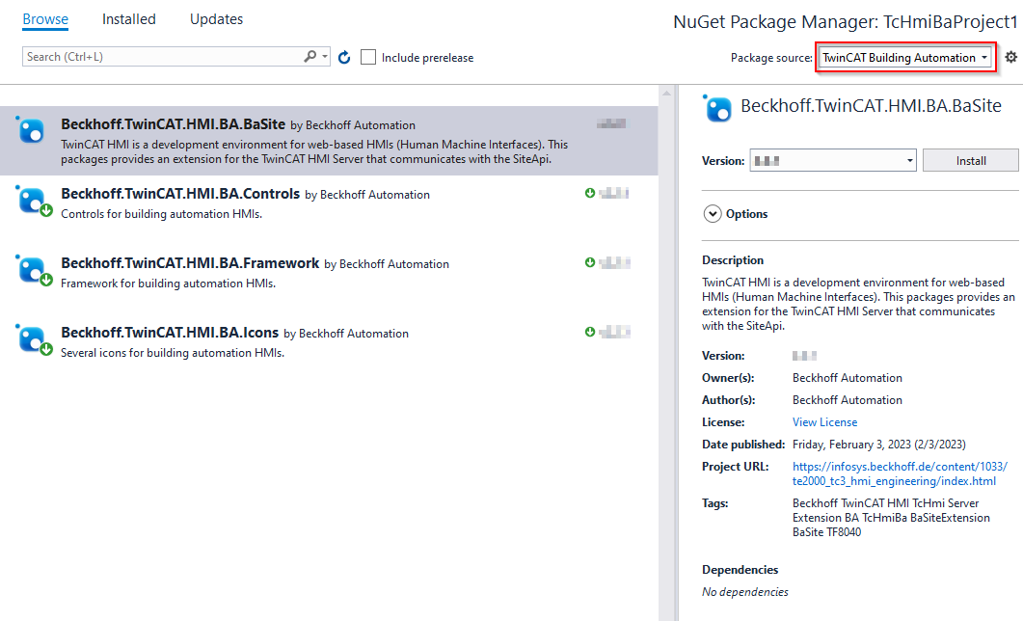
Task: Click the Beckhoff.TwinCAT.HMI.BA.Controls package icon
Action: 33,201
